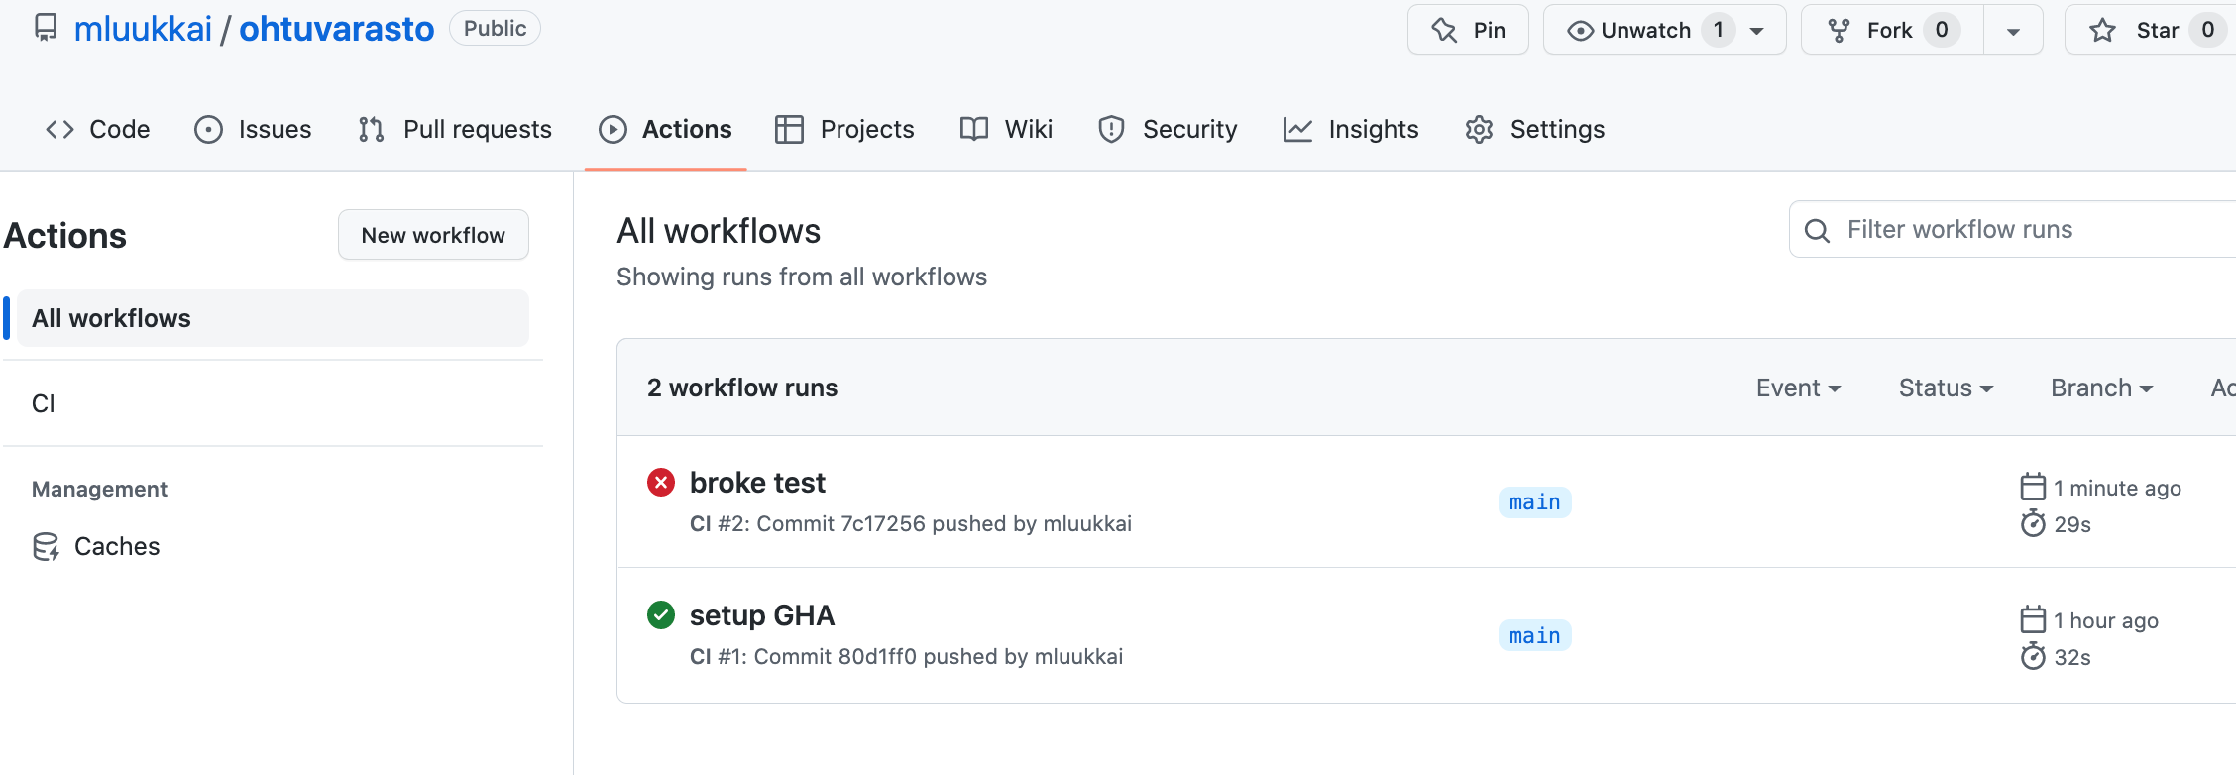
Task: Expand the Branch filter dropdown
Action: pyautogui.click(x=2101, y=387)
